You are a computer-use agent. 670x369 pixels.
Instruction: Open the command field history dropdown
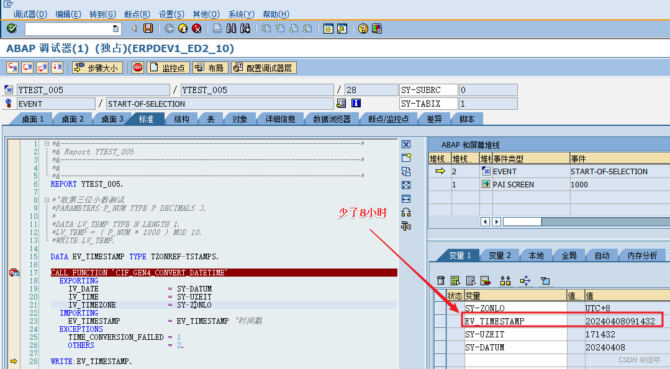pyautogui.click(x=115, y=29)
